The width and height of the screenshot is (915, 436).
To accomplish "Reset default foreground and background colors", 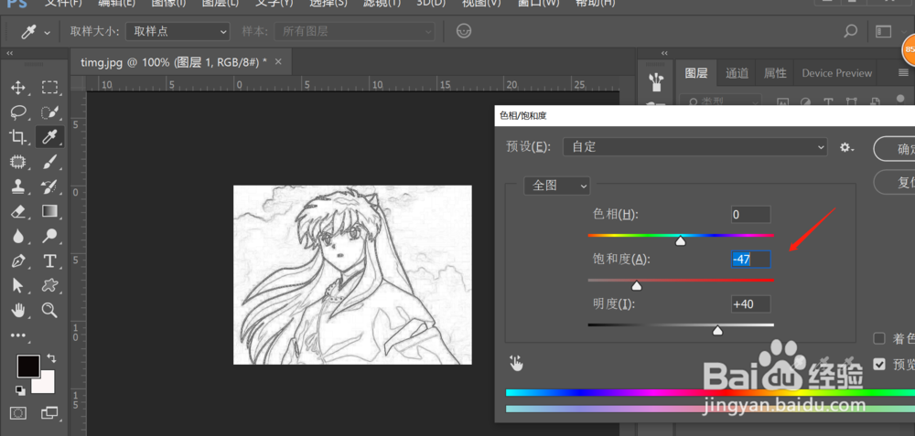I will [x=20, y=390].
